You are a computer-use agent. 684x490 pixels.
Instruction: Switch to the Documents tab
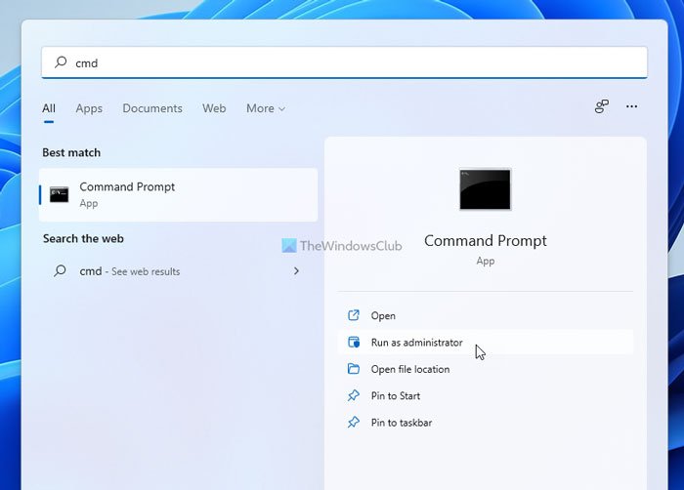point(152,108)
